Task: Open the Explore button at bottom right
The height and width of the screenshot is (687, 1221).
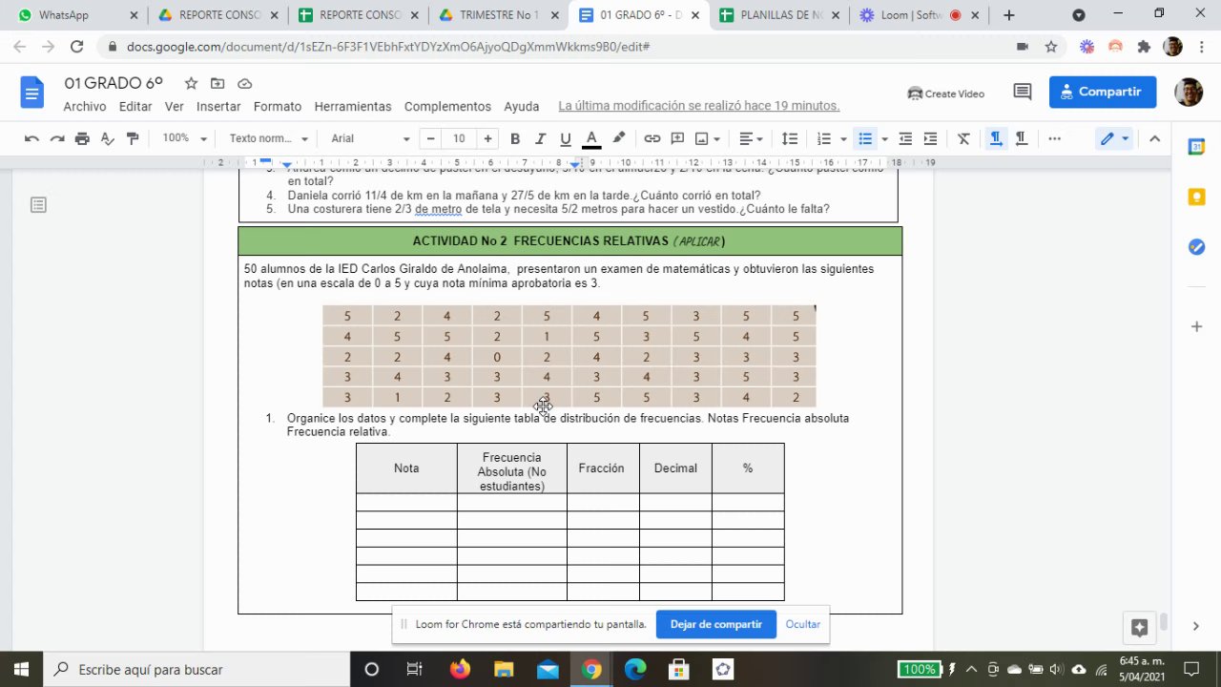Action: (x=1139, y=627)
